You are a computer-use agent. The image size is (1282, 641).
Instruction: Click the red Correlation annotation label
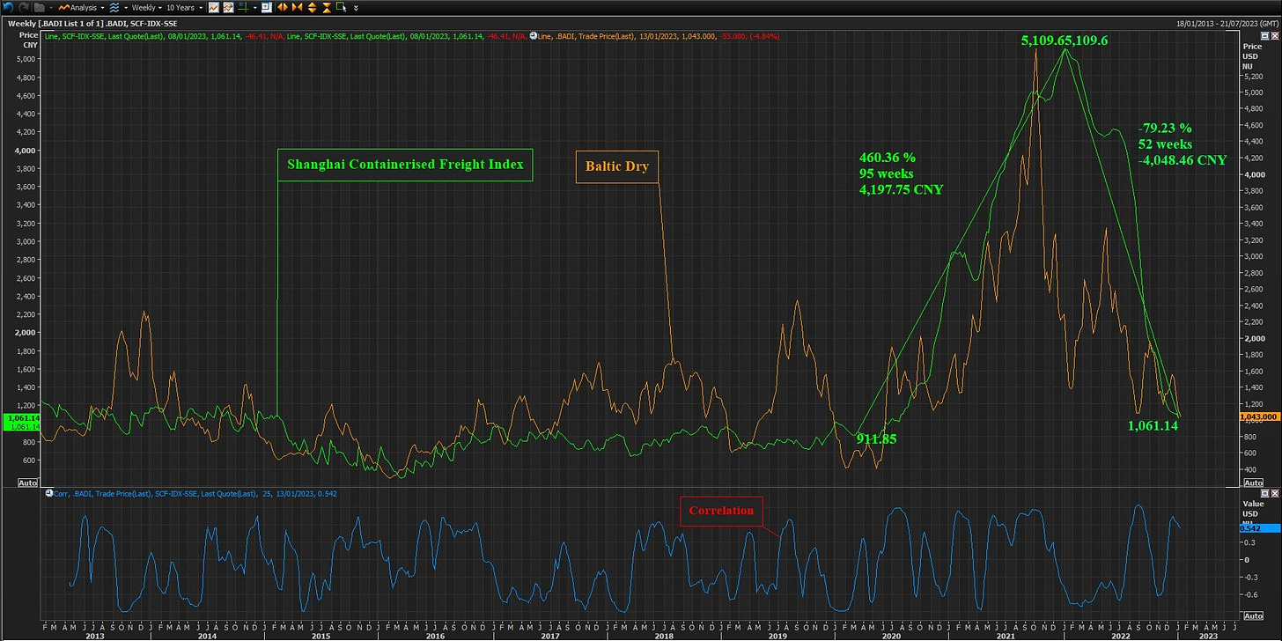[x=721, y=510]
